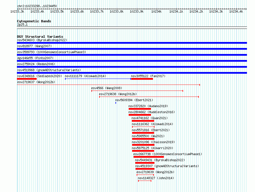Image resolution: width=255 pixels, height=192 pixels.
Task: Click the blue bar under nsv818977
Action: pyautogui.click(x=132, y=49)
